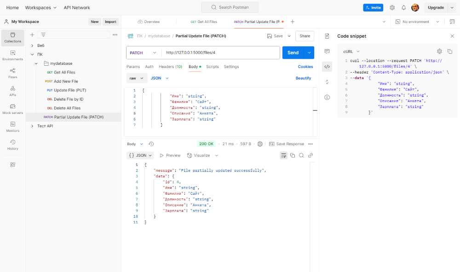Click the request URL input field
This screenshot has height=272, width=460.
tap(221, 53)
